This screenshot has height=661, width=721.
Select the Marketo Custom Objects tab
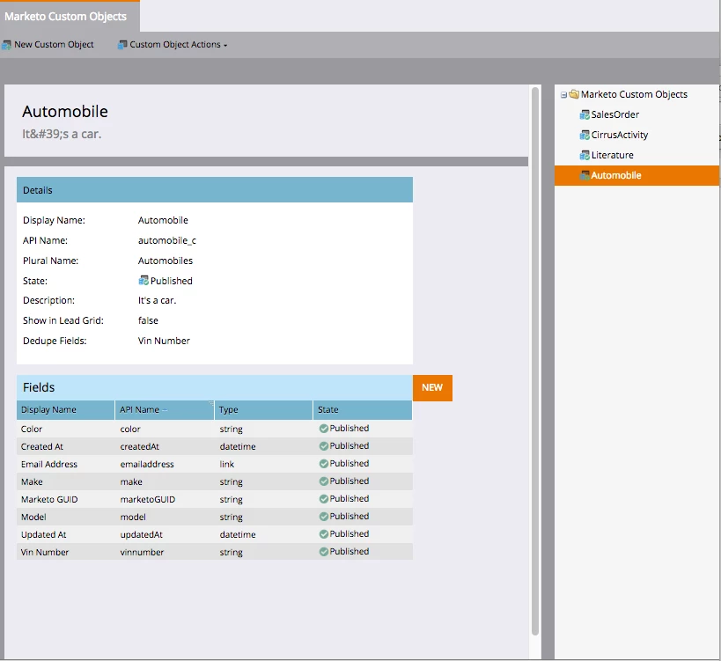tap(70, 17)
